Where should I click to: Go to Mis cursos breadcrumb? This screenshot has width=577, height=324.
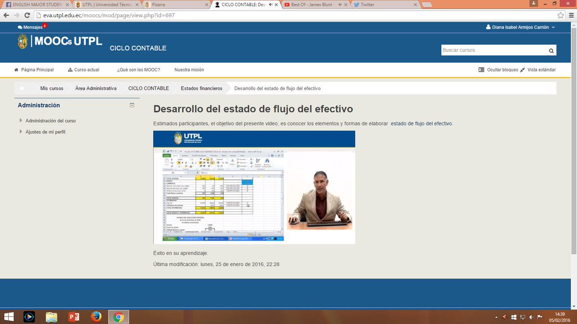pyautogui.click(x=51, y=88)
